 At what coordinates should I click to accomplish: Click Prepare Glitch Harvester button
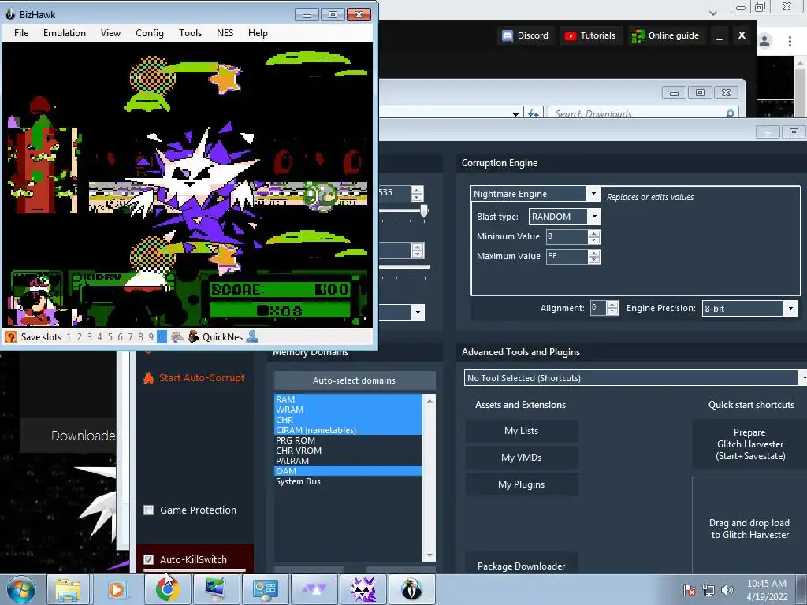(749, 444)
